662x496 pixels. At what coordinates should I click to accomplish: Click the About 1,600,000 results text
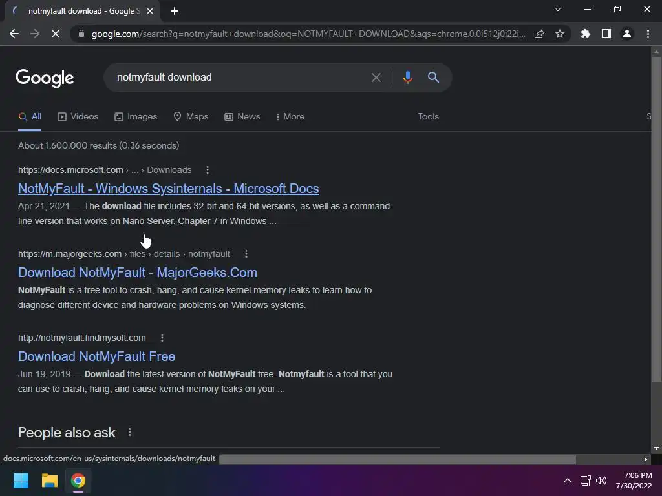[x=98, y=145]
